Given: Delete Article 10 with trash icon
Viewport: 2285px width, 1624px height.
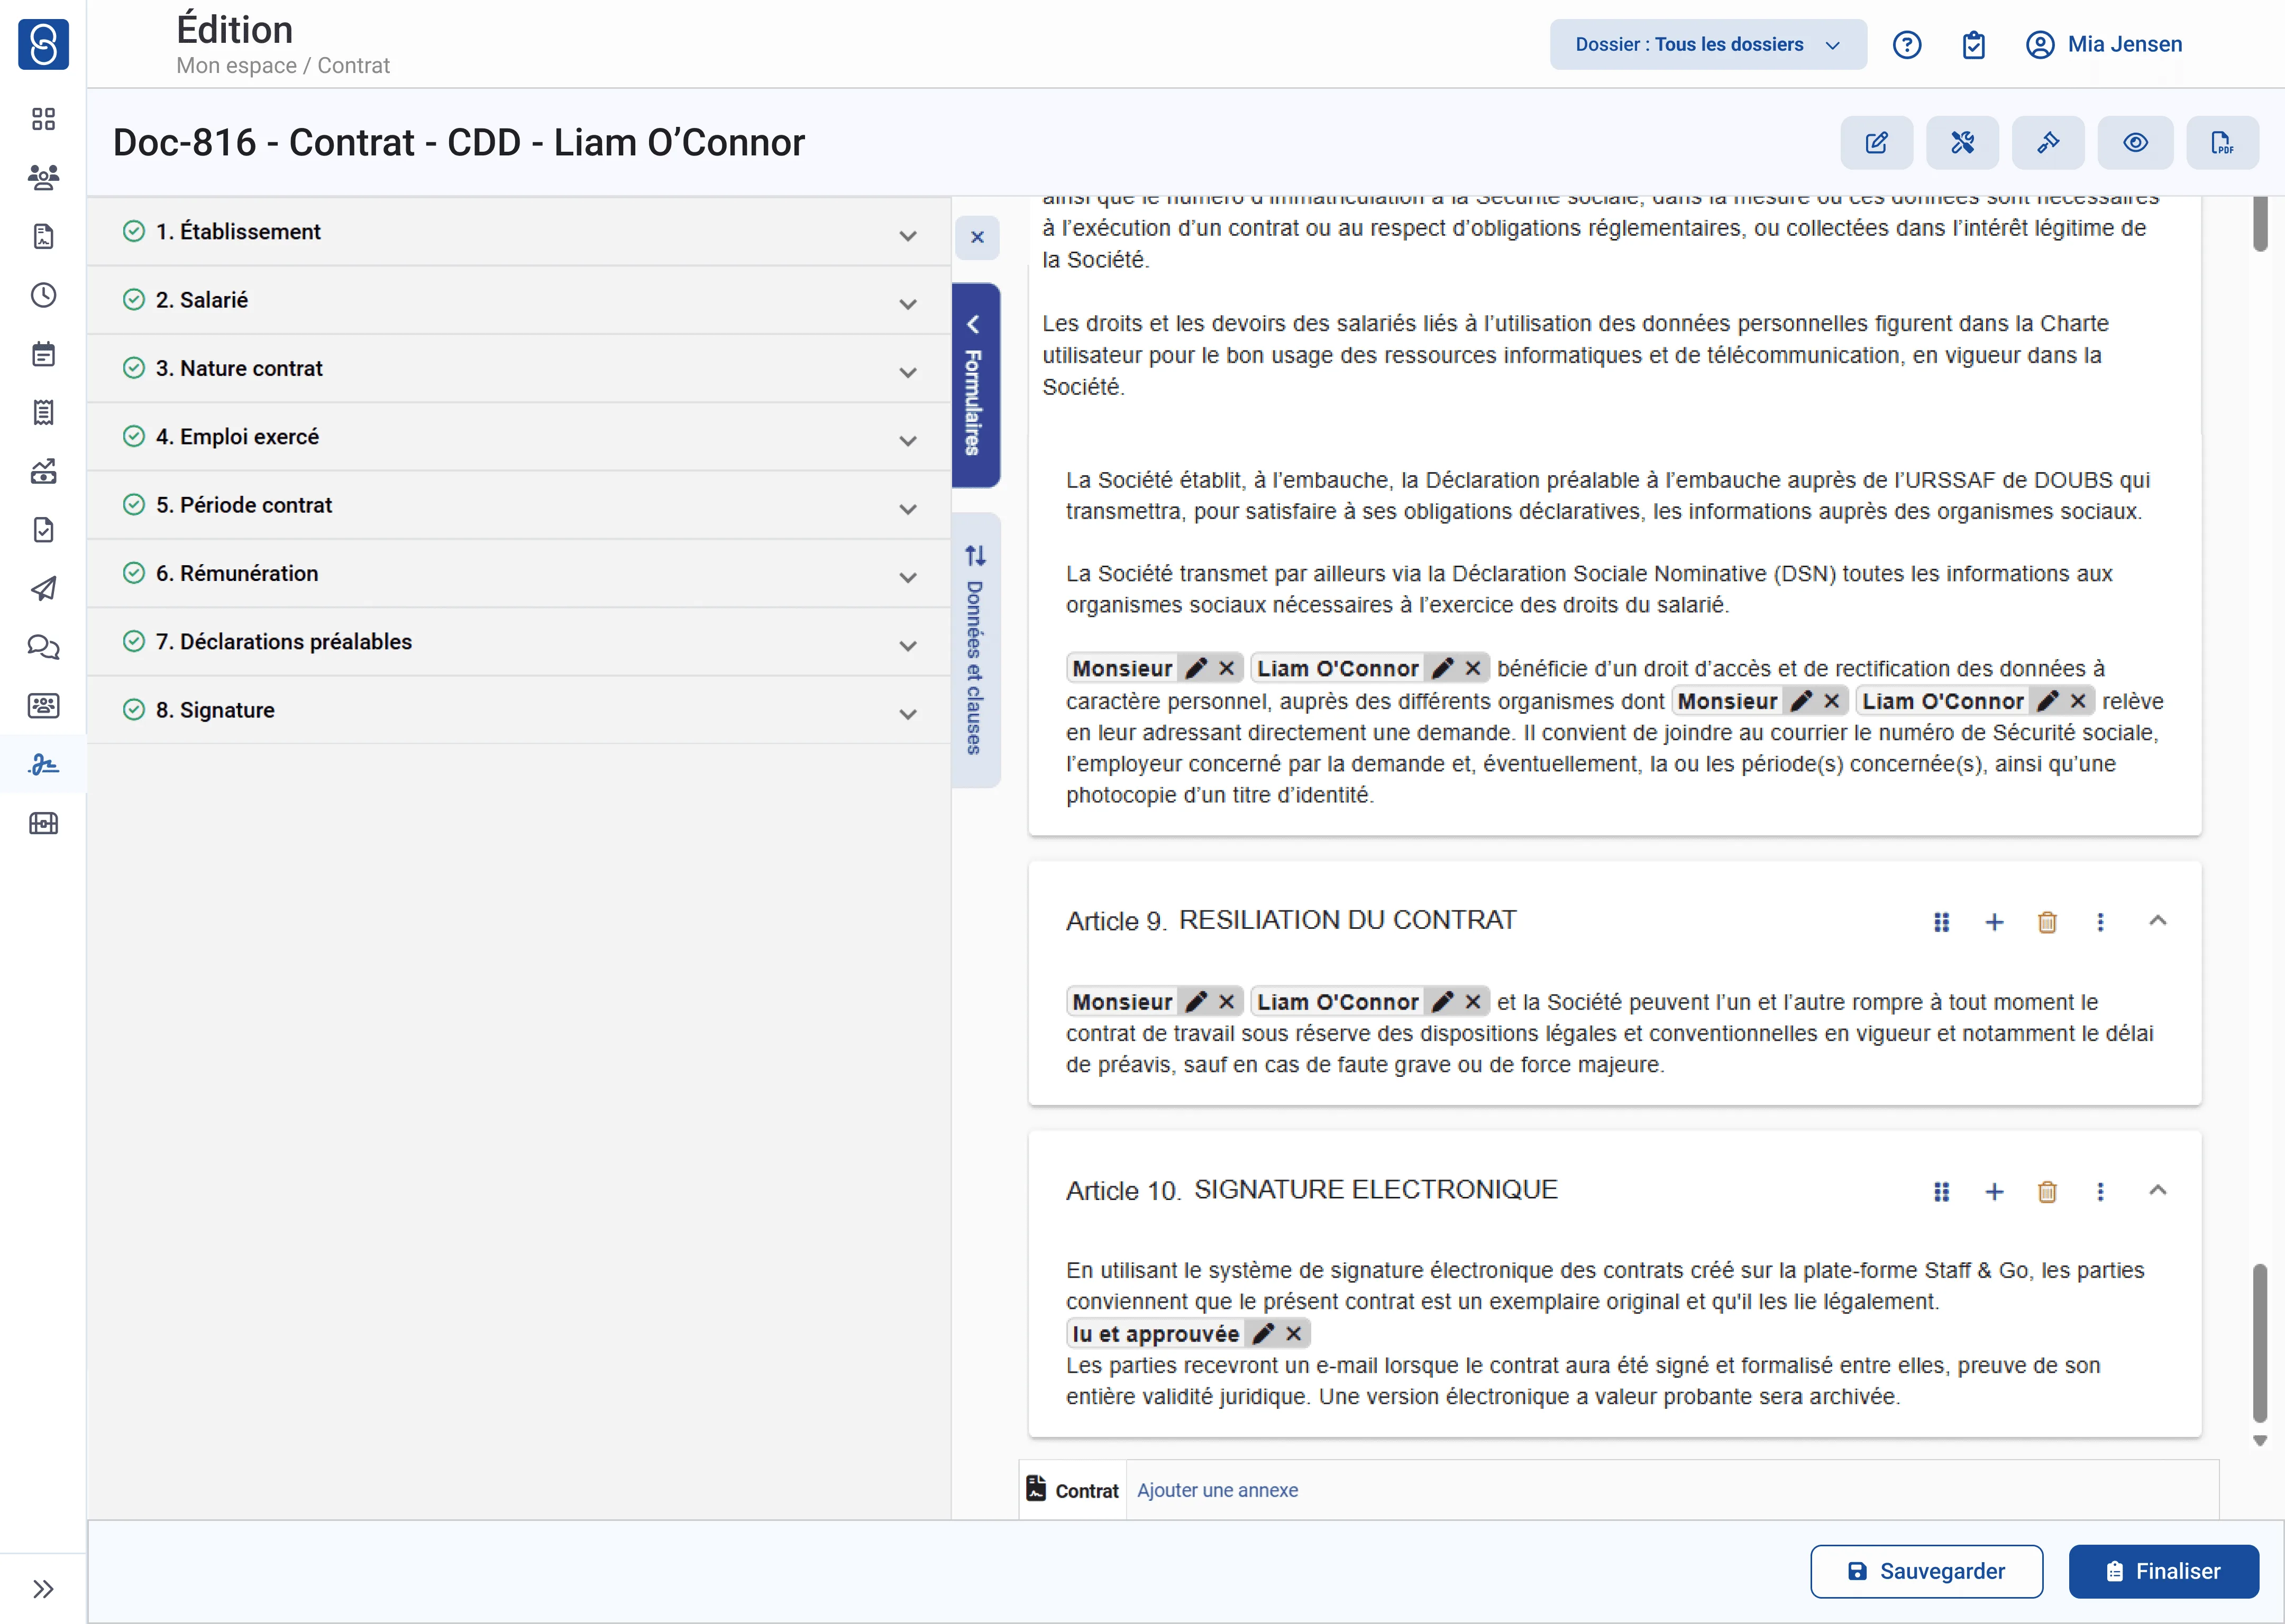Looking at the screenshot, I should [x=2048, y=1192].
